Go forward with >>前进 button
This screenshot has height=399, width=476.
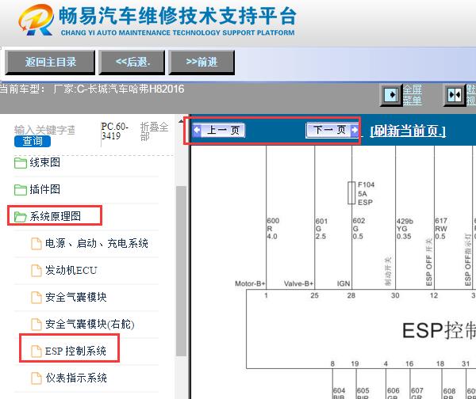tap(202, 62)
